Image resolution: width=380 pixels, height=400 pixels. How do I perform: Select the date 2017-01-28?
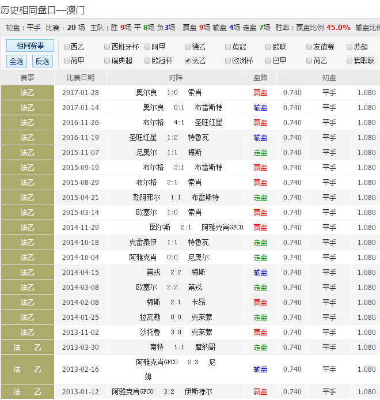point(81,93)
